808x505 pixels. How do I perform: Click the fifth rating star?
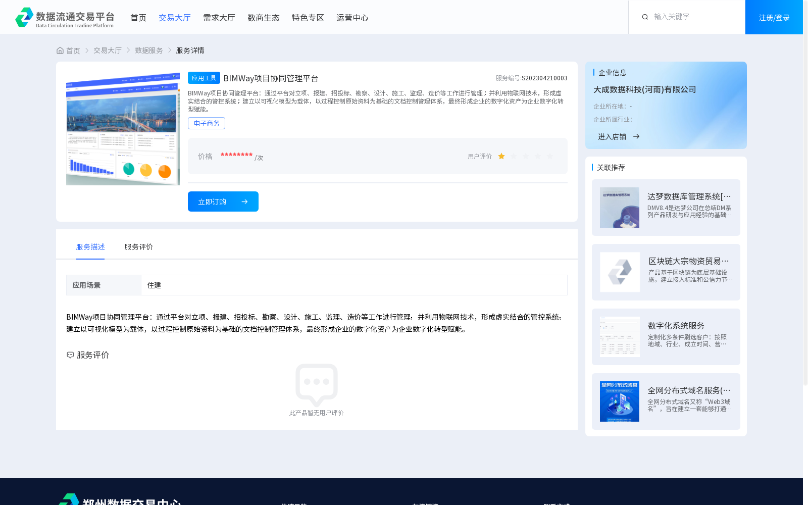pos(550,157)
